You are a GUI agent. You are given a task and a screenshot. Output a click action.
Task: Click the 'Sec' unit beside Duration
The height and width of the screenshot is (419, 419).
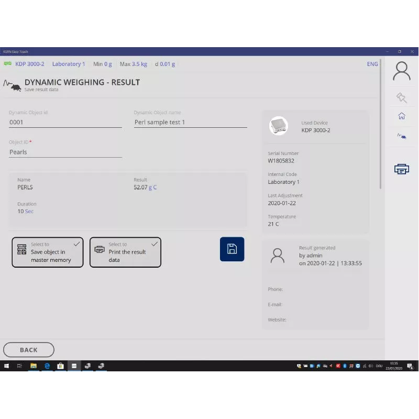click(x=29, y=212)
